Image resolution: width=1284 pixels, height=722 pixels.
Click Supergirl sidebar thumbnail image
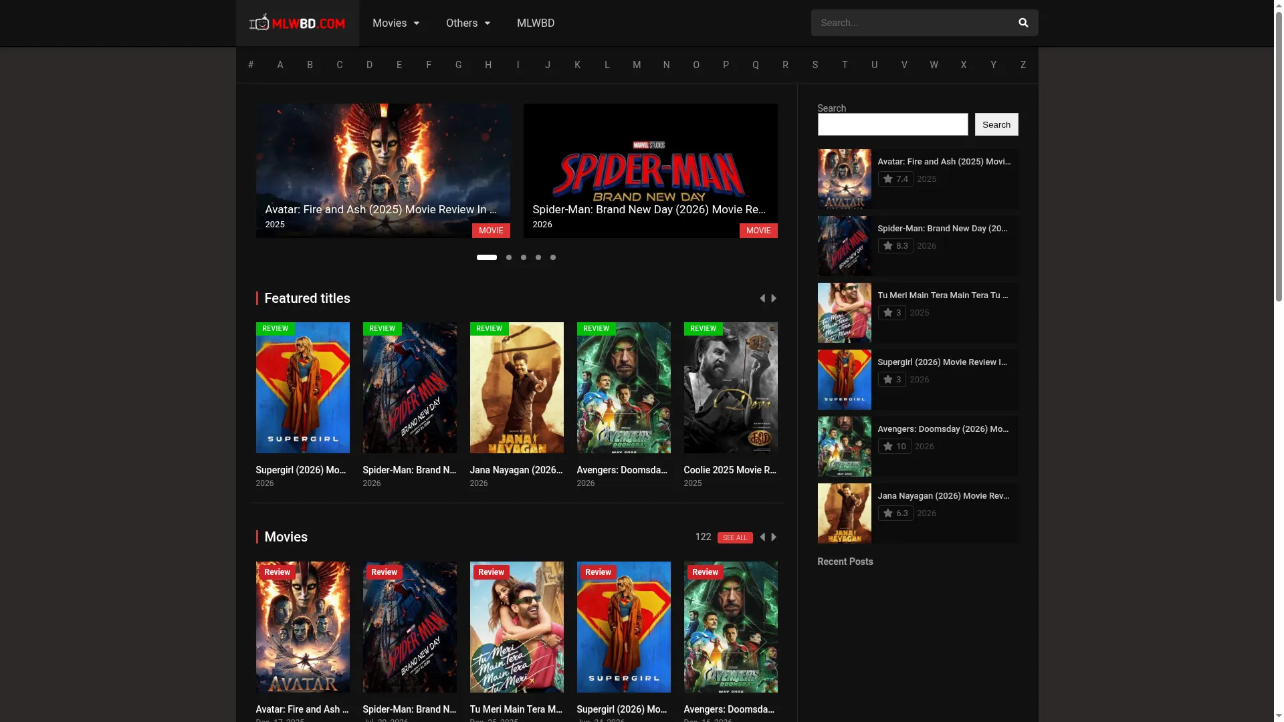click(845, 380)
